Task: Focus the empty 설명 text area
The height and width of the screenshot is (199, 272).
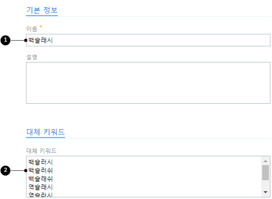Action: click(x=148, y=83)
